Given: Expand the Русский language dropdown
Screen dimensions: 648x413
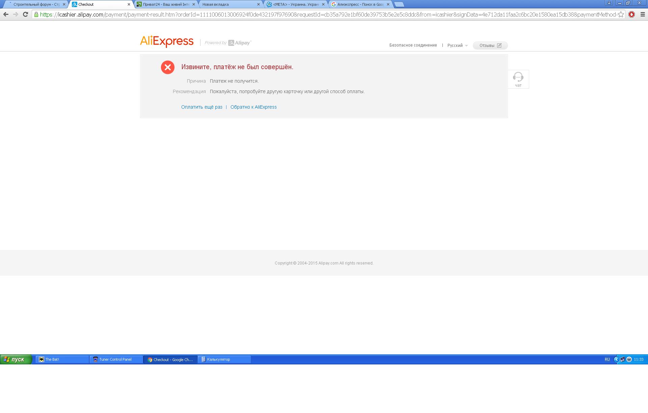Looking at the screenshot, I should point(457,45).
